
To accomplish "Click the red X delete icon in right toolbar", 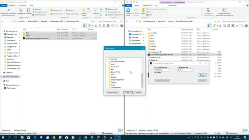I will [233, 26].
